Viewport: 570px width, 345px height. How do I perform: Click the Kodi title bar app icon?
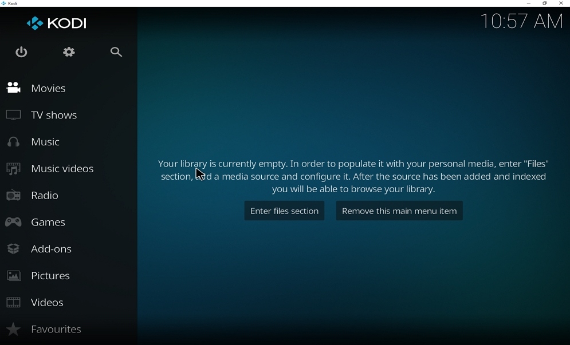pos(3,3)
